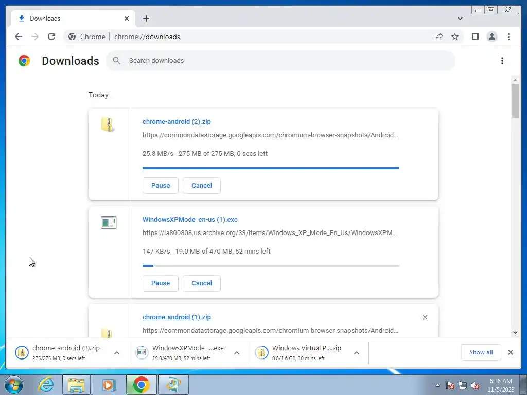This screenshot has height=395, width=527.
Task: Click the commondatastorage URL under chrome-android (2).zip
Action: pyautogui.click(x=270, y=135)
